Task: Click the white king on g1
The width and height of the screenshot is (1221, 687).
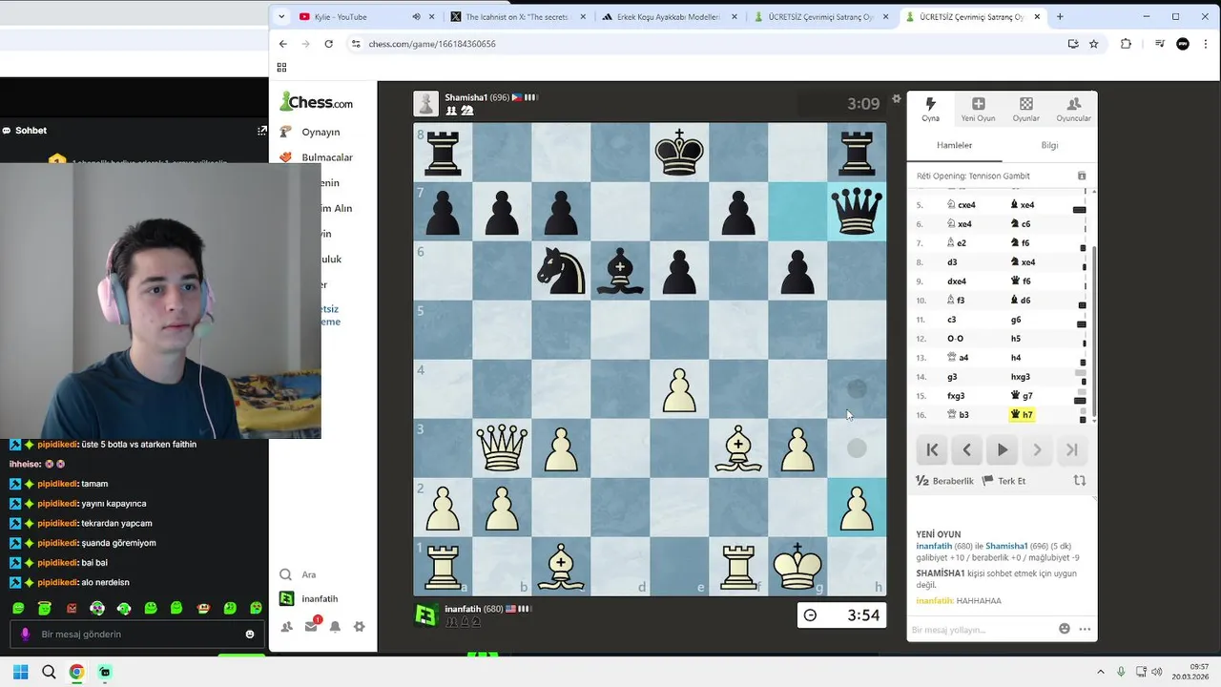Action: 797,566
